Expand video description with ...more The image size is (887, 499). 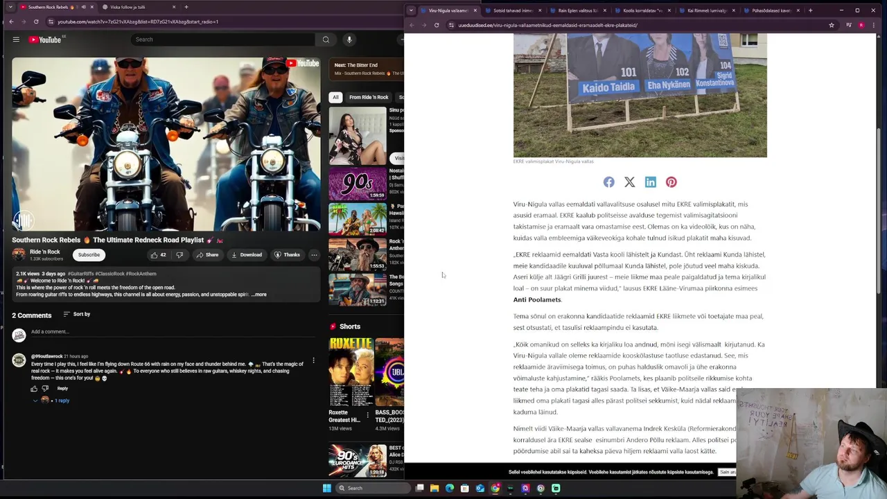[x=258, y=295]
